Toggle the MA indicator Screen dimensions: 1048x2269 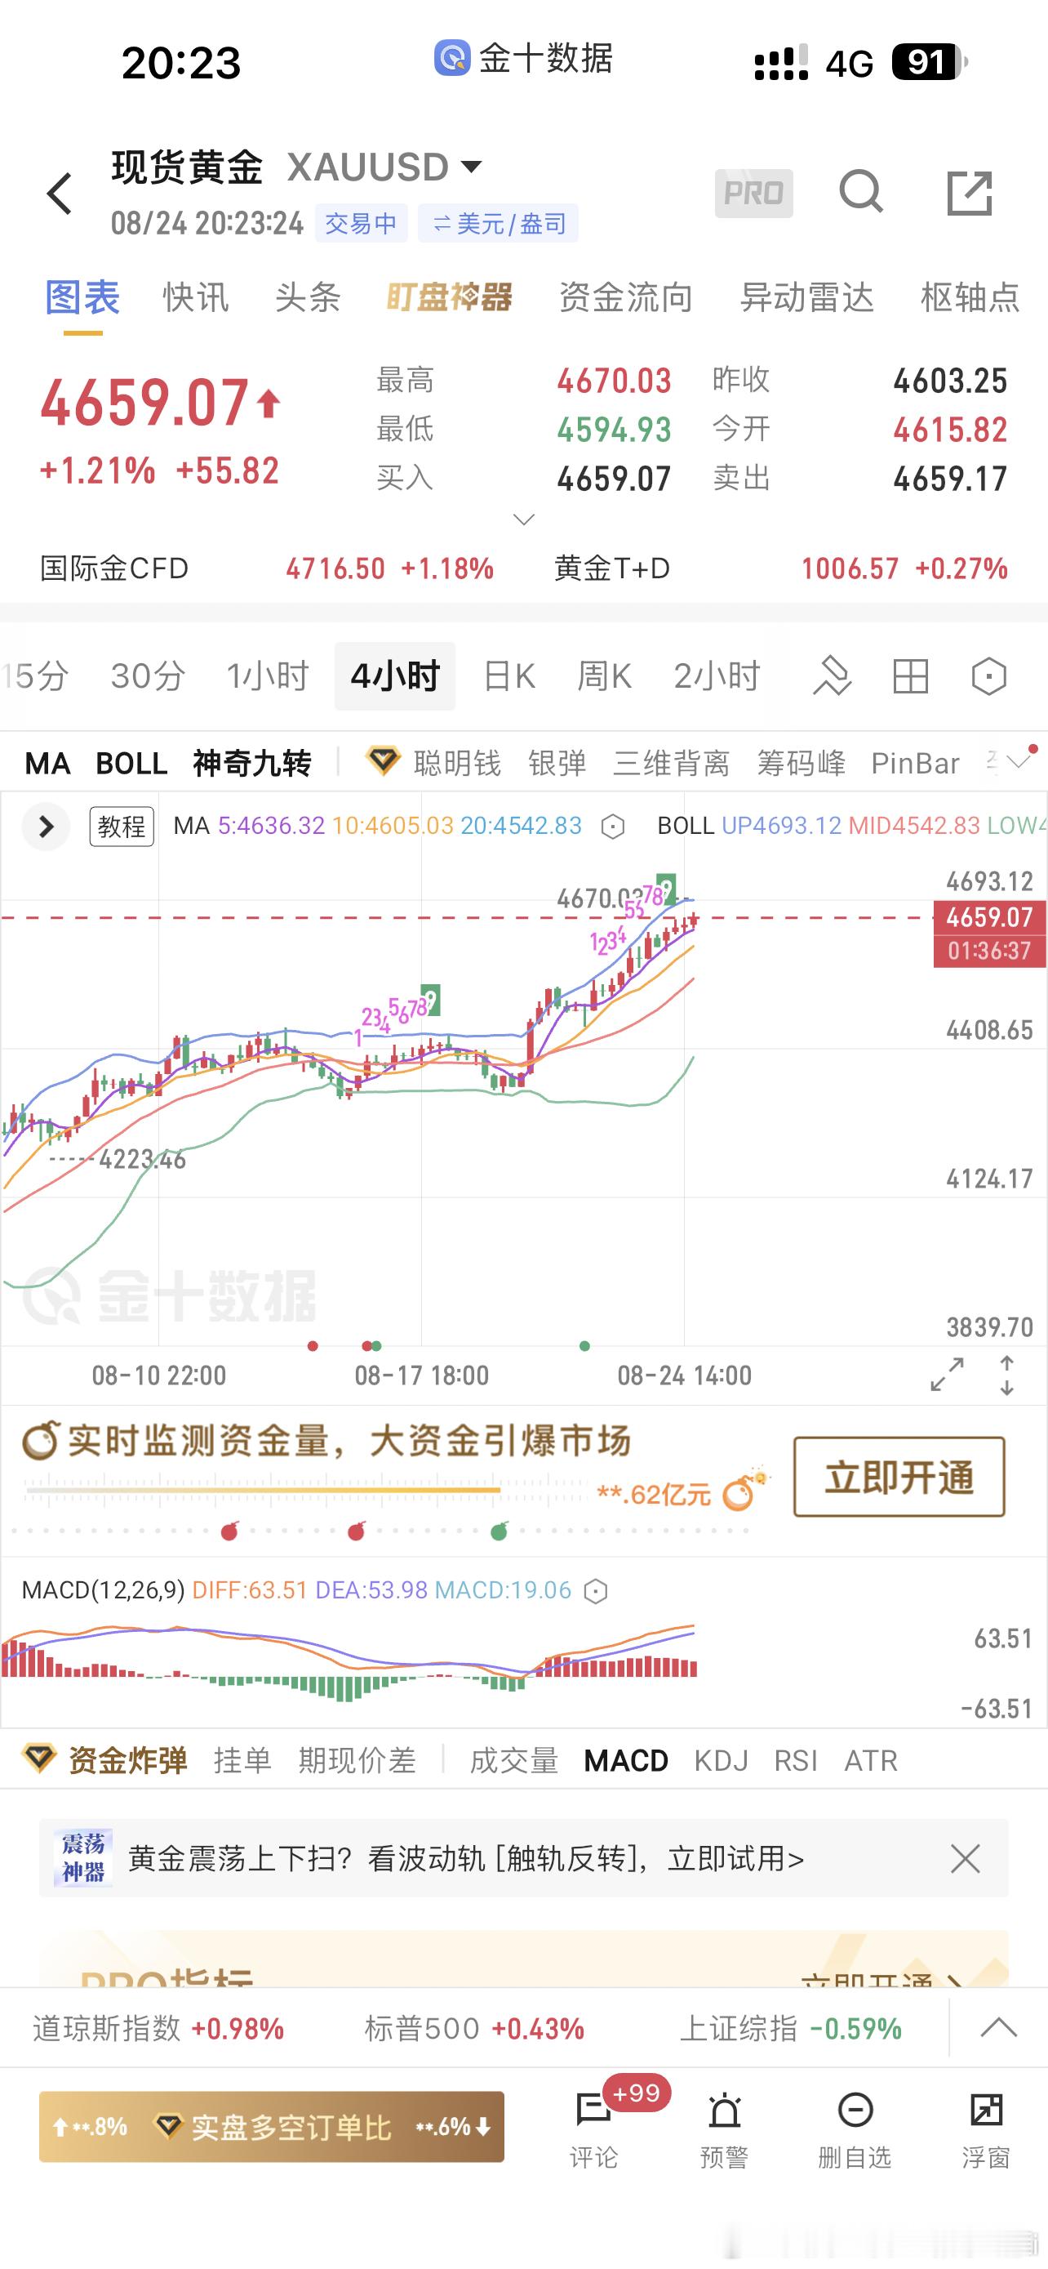[47, 763]
